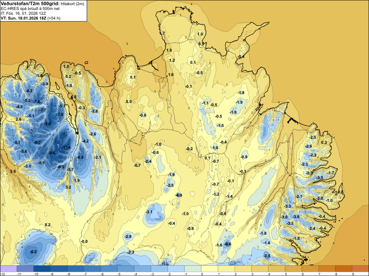Select the legend swatch between 4 and 5
Screen dimensions: 369x276
coord(276,269)
